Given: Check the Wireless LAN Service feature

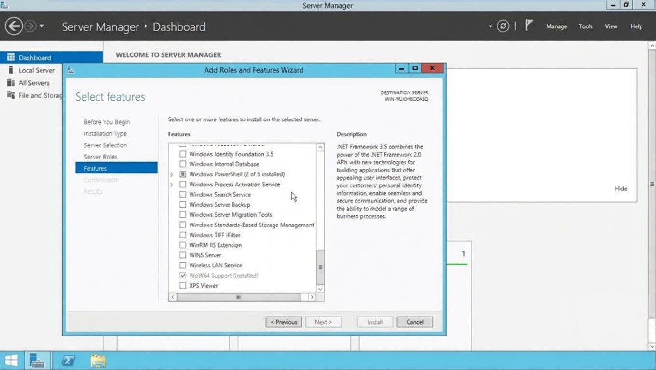Looking at the screenshot, I should 183,265.
